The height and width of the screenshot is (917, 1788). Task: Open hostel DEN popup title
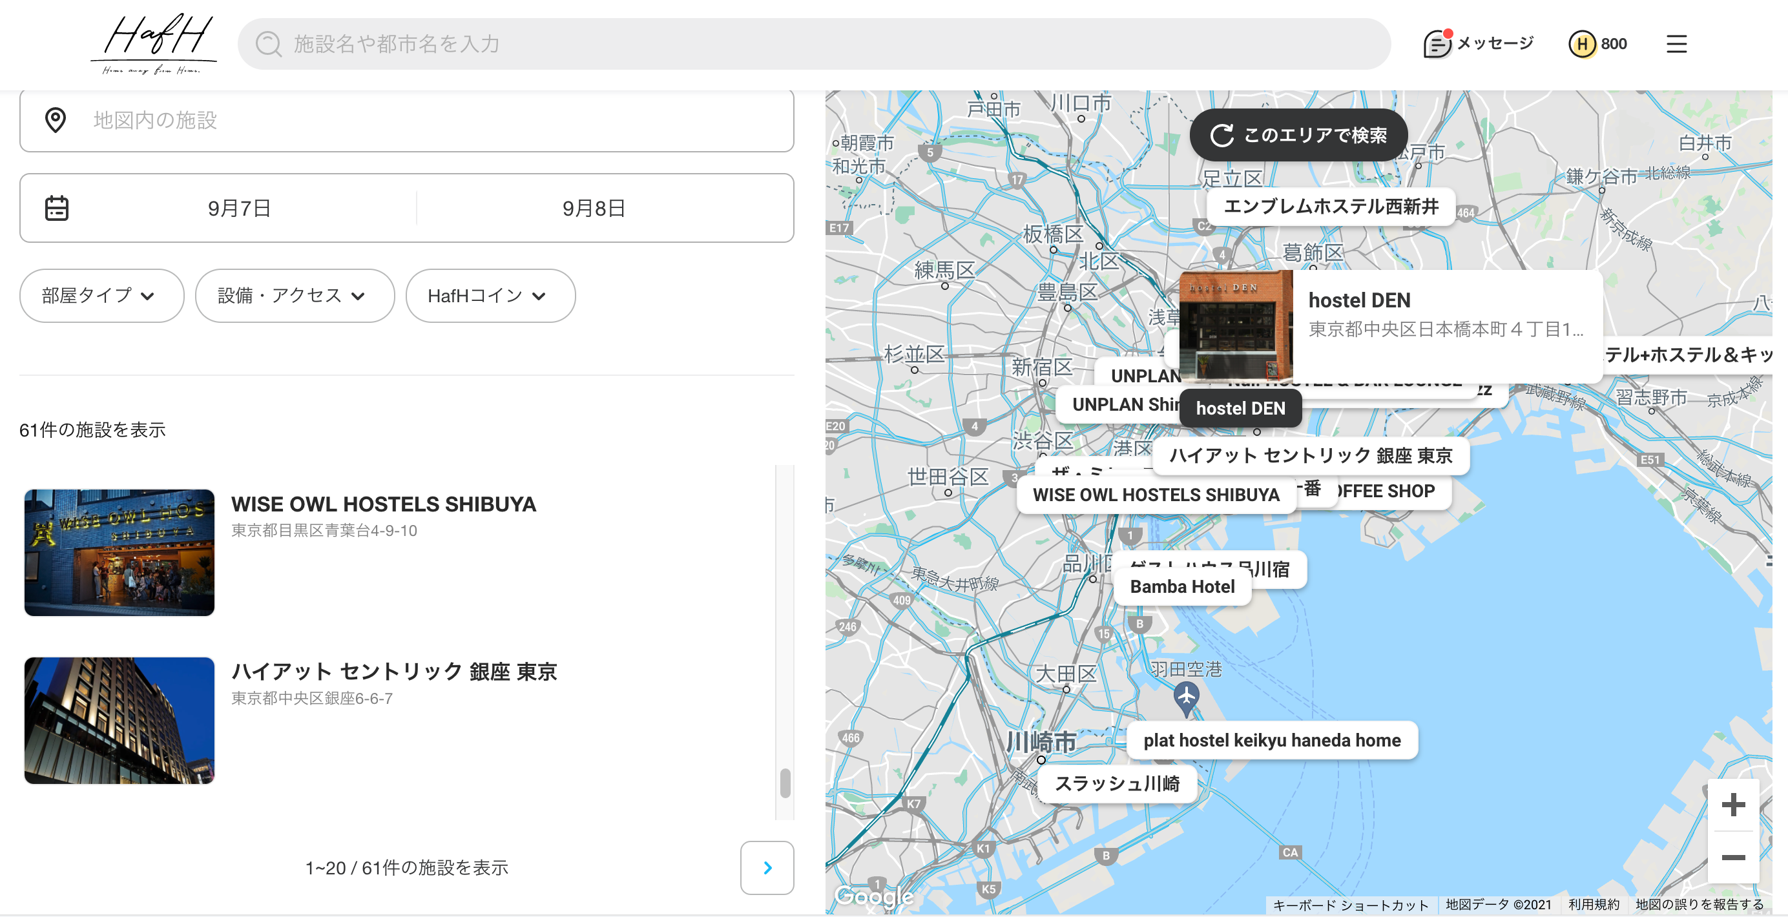1359,300
